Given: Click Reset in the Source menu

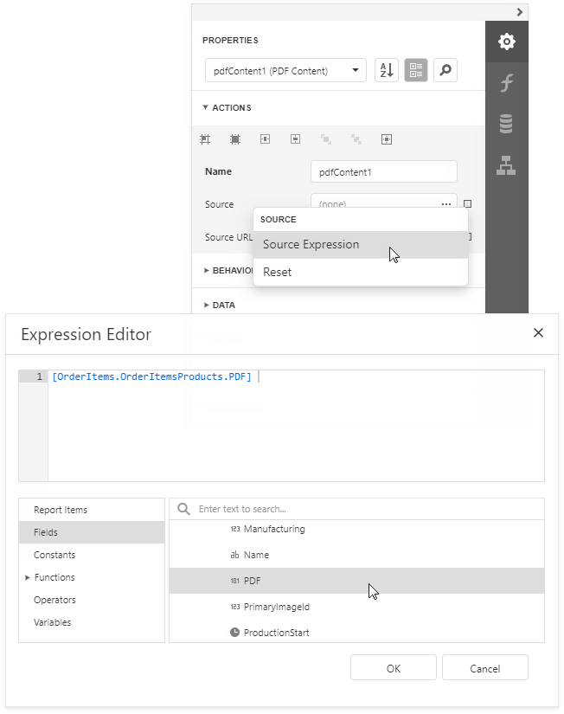Looking at the screenshot, I should coord(279,272).
